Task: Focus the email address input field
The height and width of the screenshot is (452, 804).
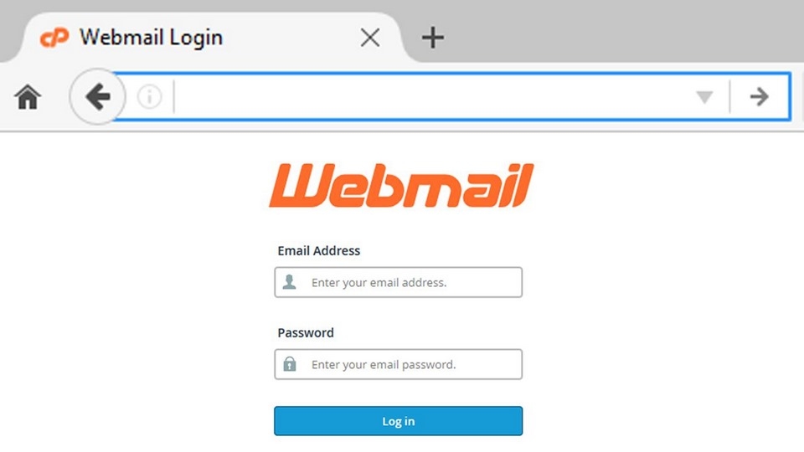Action: point(399,282)
